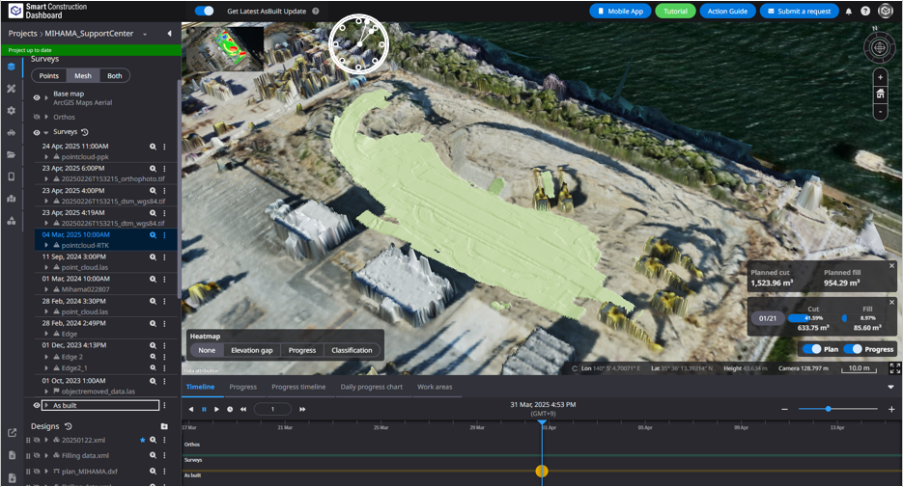Zoom to the pointcloud-RTK survey
The width and height of the screenshot is (903, 487).
(x=153, y=235)
